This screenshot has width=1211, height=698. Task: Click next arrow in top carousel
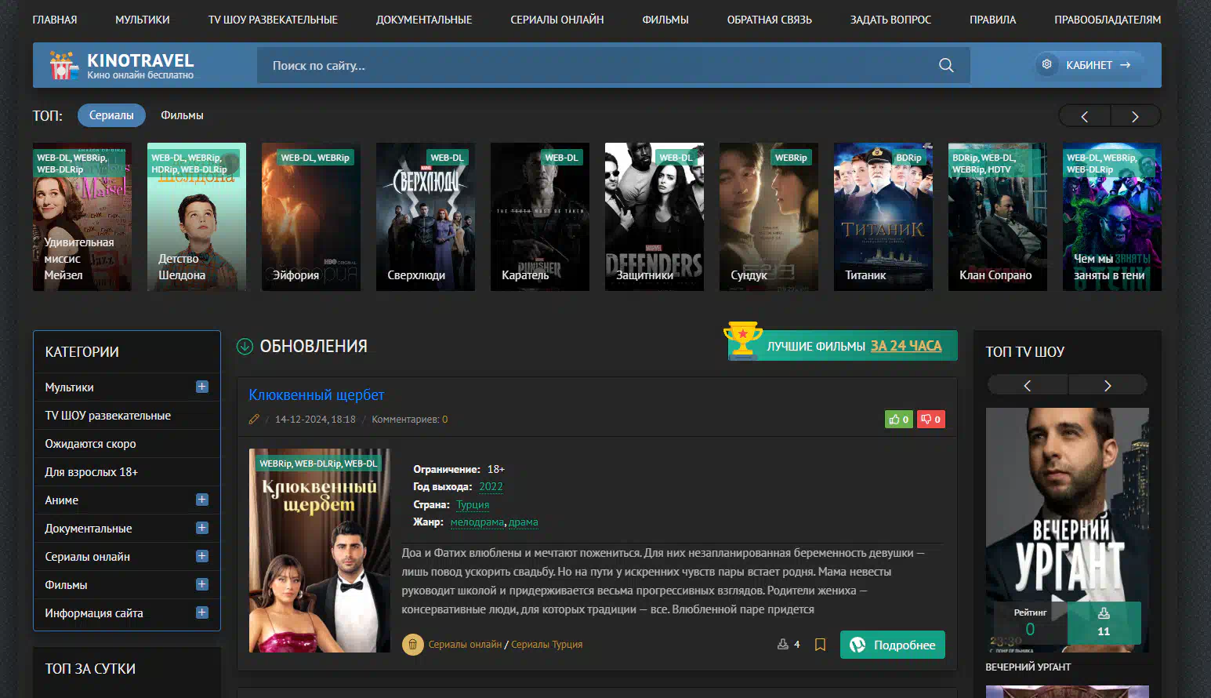tap(1135, 116)
